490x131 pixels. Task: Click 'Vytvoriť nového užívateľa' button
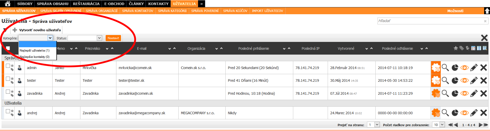coord(37,30)
